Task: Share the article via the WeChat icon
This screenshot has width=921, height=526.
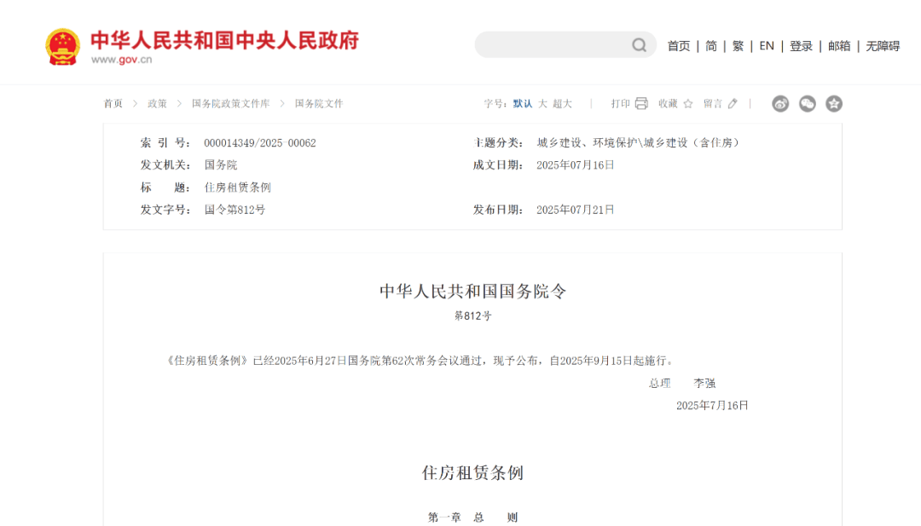Action: (x=807, y=103)
